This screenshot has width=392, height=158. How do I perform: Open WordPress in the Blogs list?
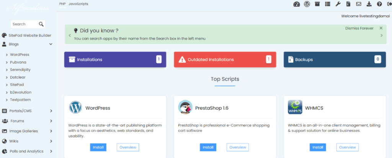[x=20, y=54]
